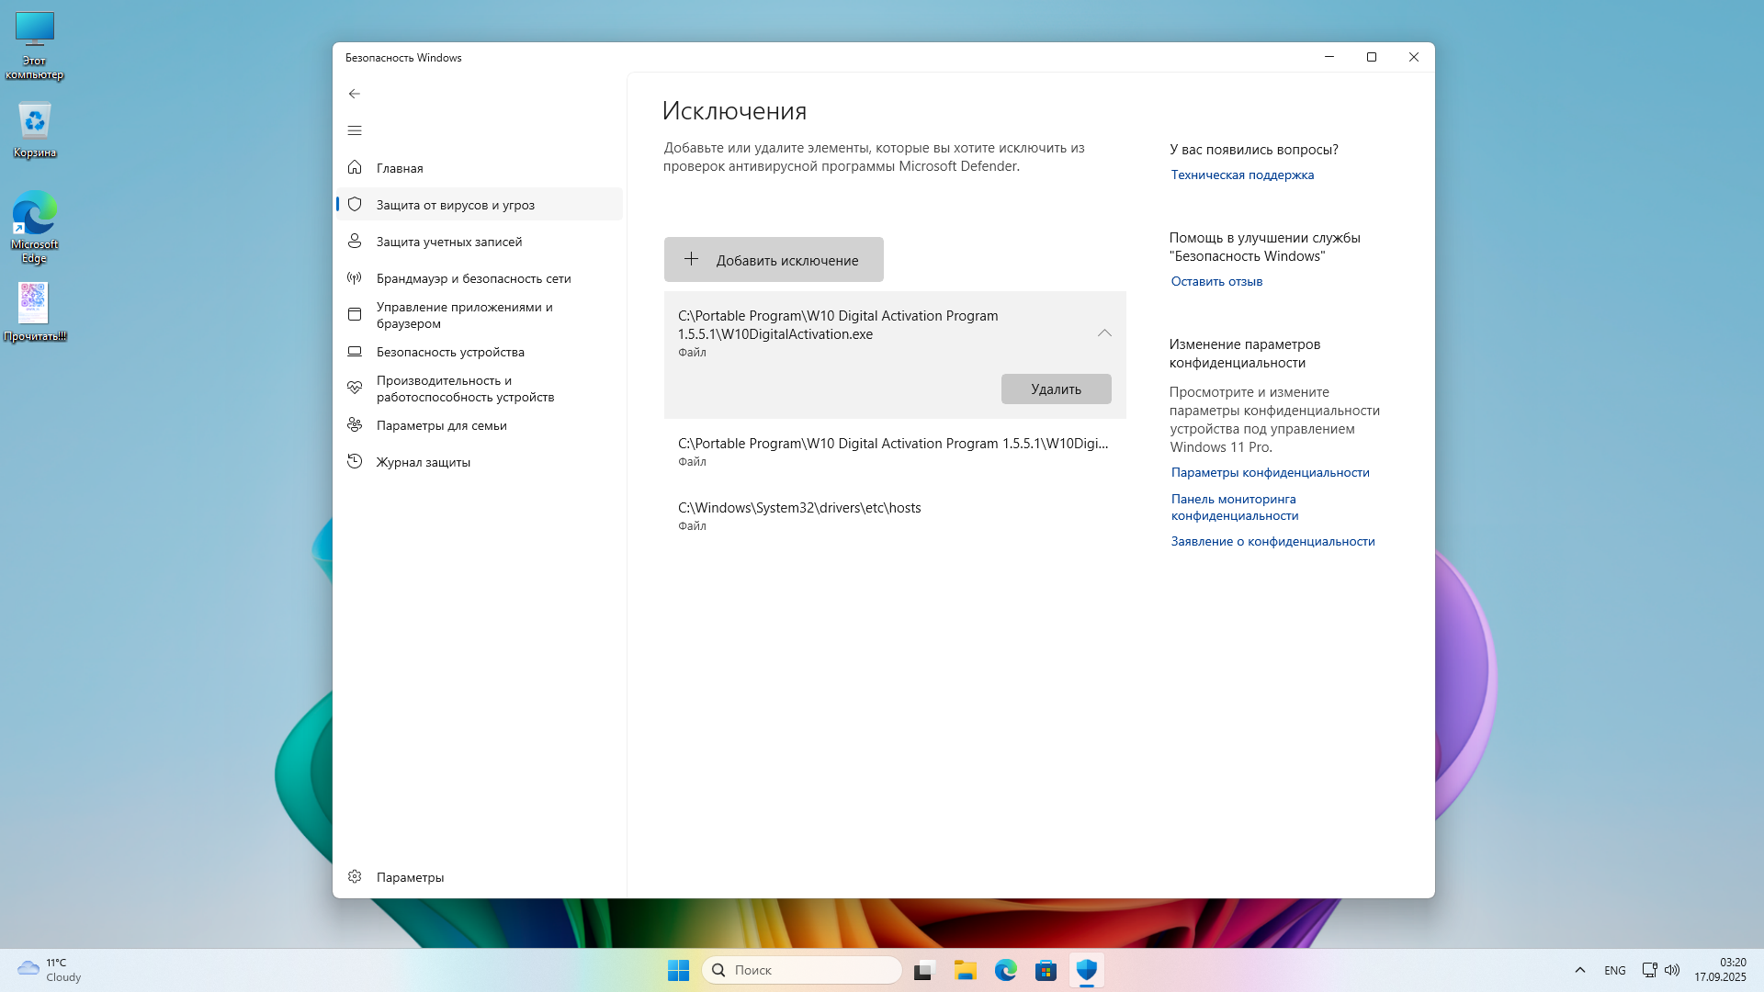Viewport: 1764px width, 992px height.
Task: Go back using the arrow icon
Action: point(355,94)
